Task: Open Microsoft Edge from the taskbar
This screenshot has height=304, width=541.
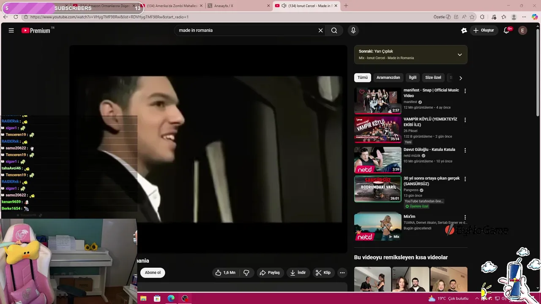Action: pos(171,299)
